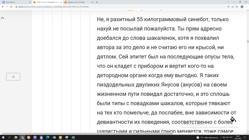249x140 pixels.
Task: Open the weather widget Неб. облачность
Action: 207,138
